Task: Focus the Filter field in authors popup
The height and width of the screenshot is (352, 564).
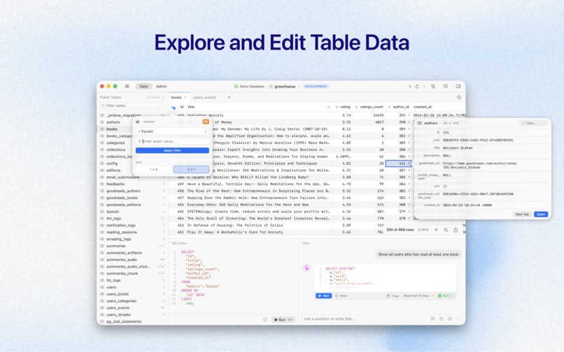Action: tap(534, 123)
